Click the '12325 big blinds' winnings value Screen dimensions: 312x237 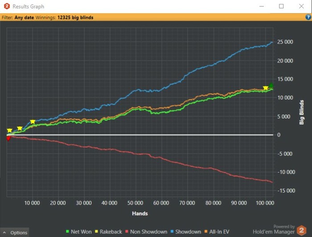(x=75, y=17)
